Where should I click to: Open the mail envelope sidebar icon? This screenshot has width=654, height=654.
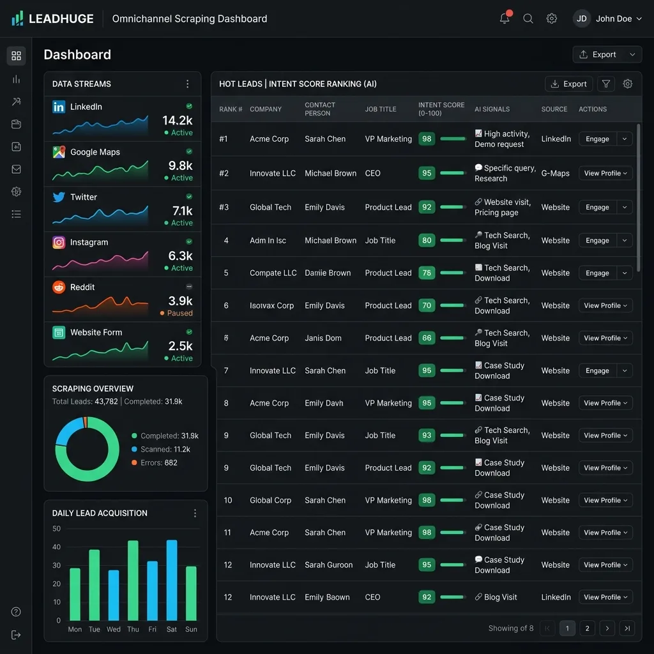pos(16,169)
